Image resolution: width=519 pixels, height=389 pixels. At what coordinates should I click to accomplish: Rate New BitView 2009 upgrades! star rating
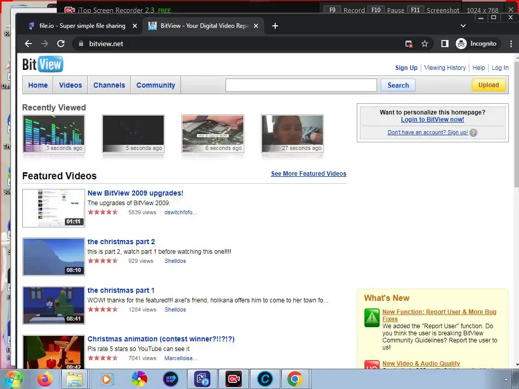(102, 212)
